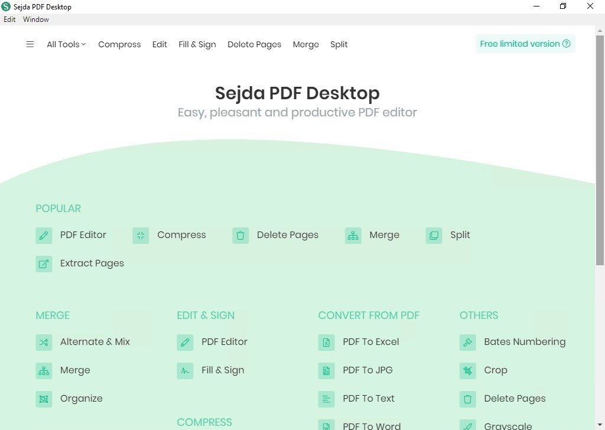Select the Crop tool icon under Others
Viewport: 605px width, 430px height.
(x=467, y=370)
